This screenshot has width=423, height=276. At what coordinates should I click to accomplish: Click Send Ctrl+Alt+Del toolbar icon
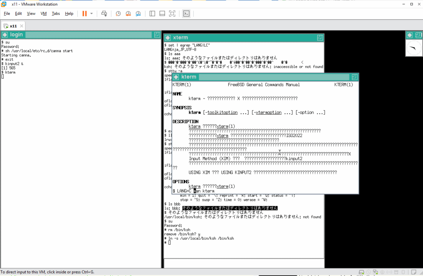pos(104,14)
